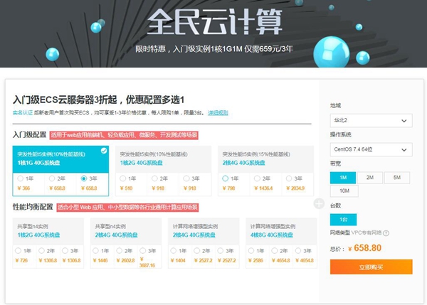
Task: Choose 3年 radio in entry 1核2G突发性能 card
Action: point(186,178)
